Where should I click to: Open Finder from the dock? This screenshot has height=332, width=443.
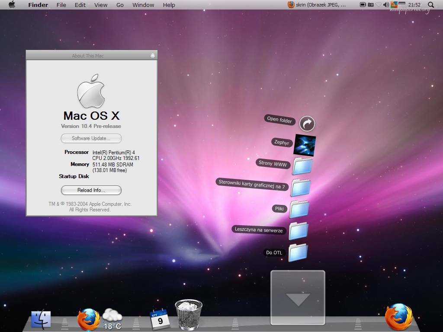tap(41, 319)
